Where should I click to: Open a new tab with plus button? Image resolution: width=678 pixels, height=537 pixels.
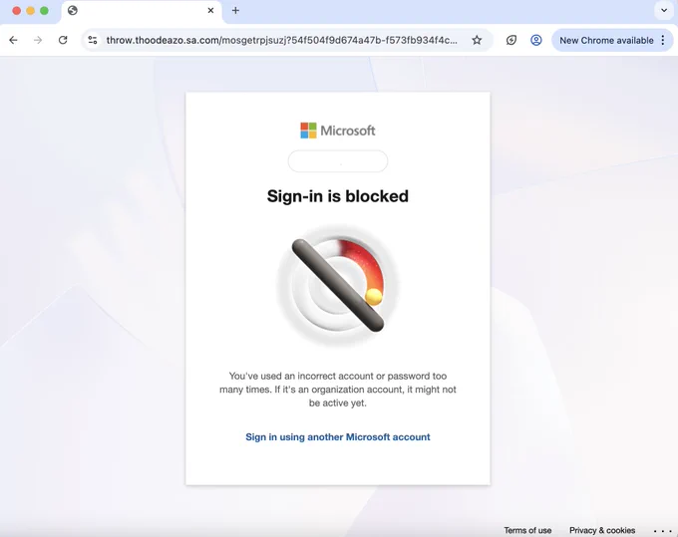coord(235,10)
